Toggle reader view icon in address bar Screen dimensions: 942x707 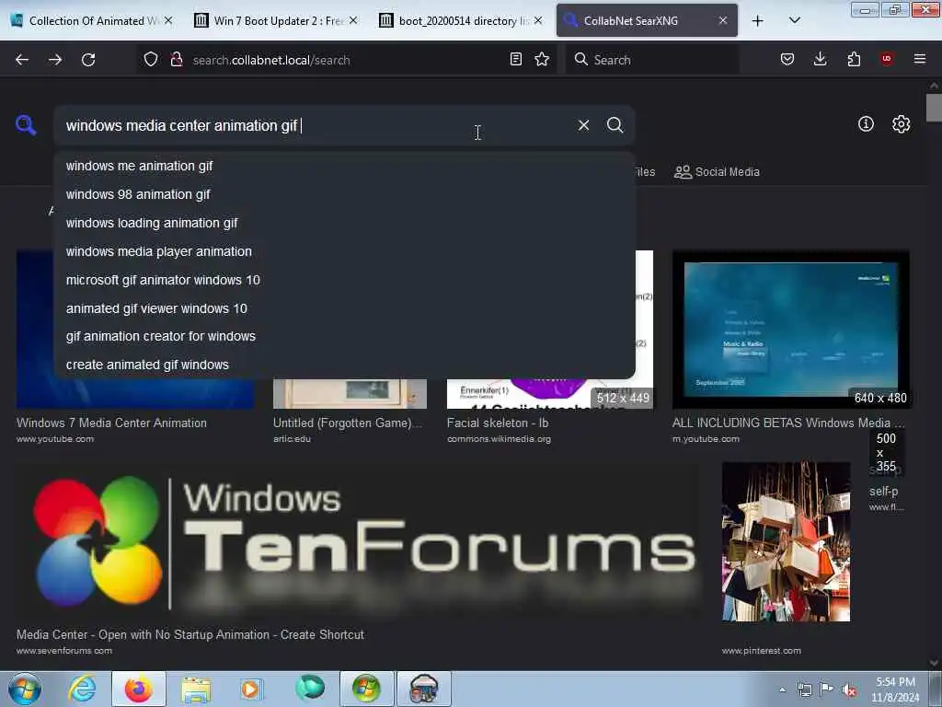coord(515,59)
